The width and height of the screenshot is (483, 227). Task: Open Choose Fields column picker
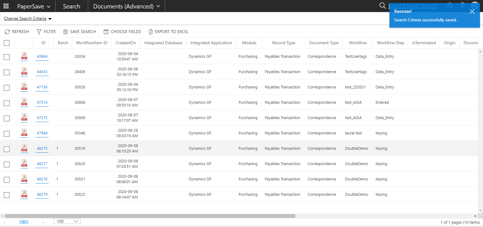coord(106,32)
